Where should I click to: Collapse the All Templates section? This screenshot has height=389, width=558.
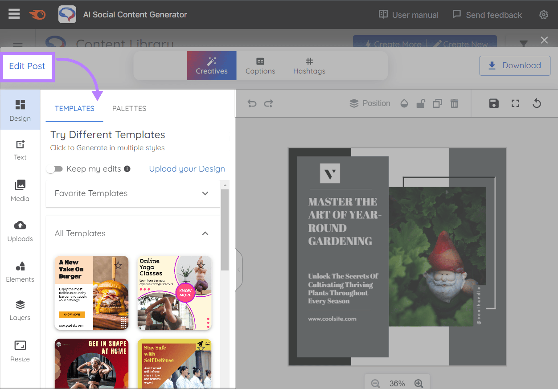click(205, 233)
